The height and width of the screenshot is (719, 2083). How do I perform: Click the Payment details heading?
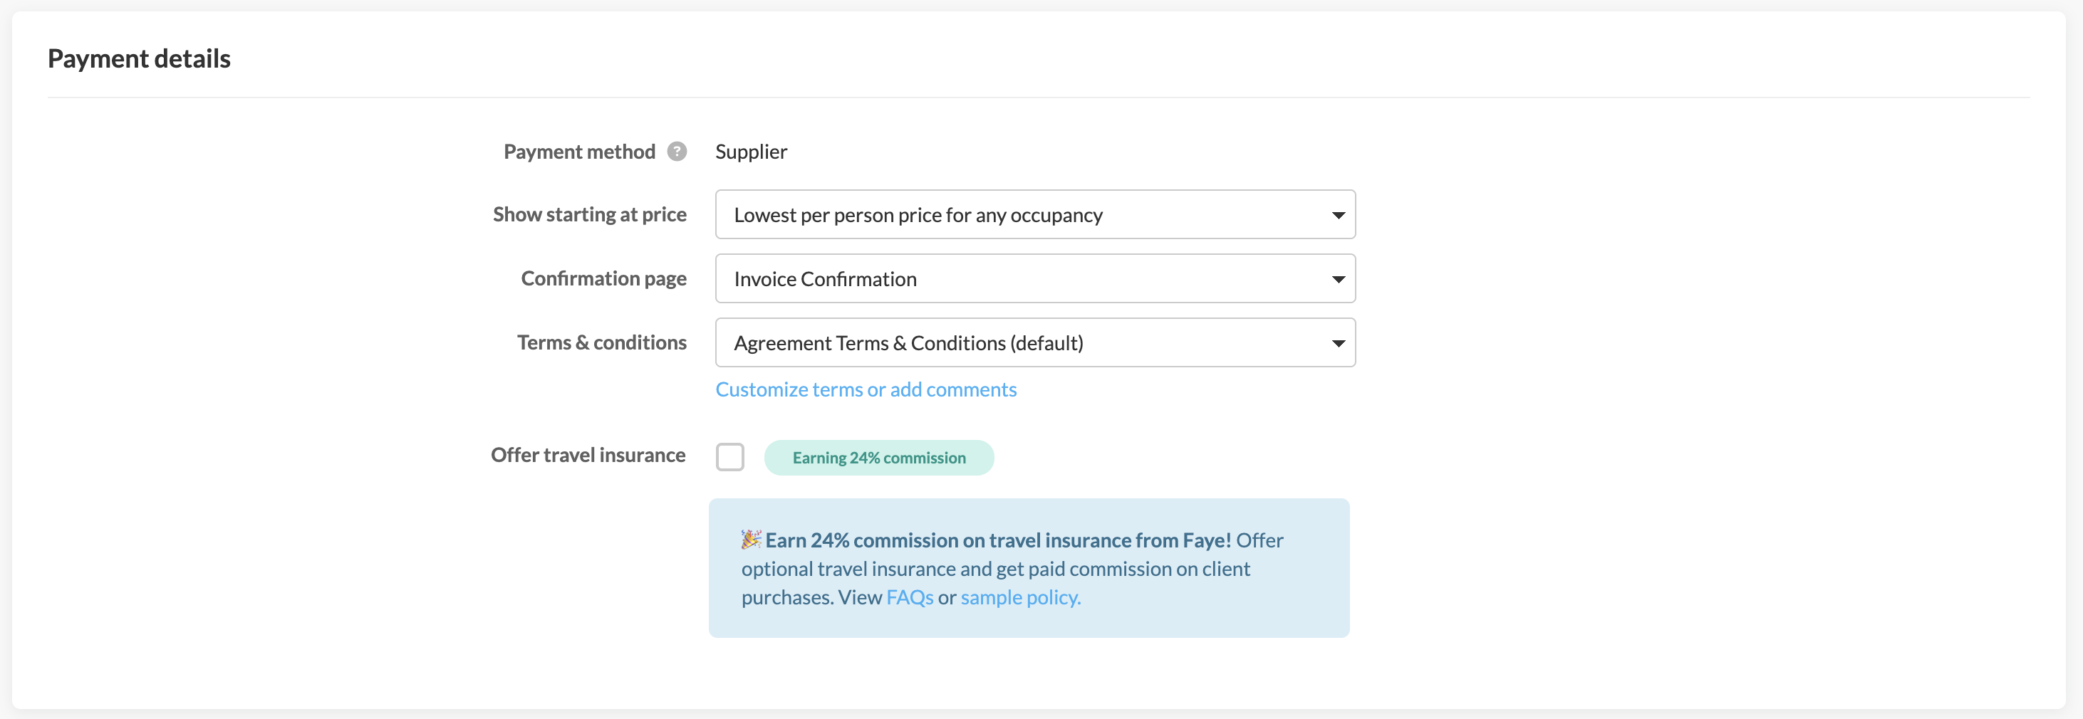point(139,59)
